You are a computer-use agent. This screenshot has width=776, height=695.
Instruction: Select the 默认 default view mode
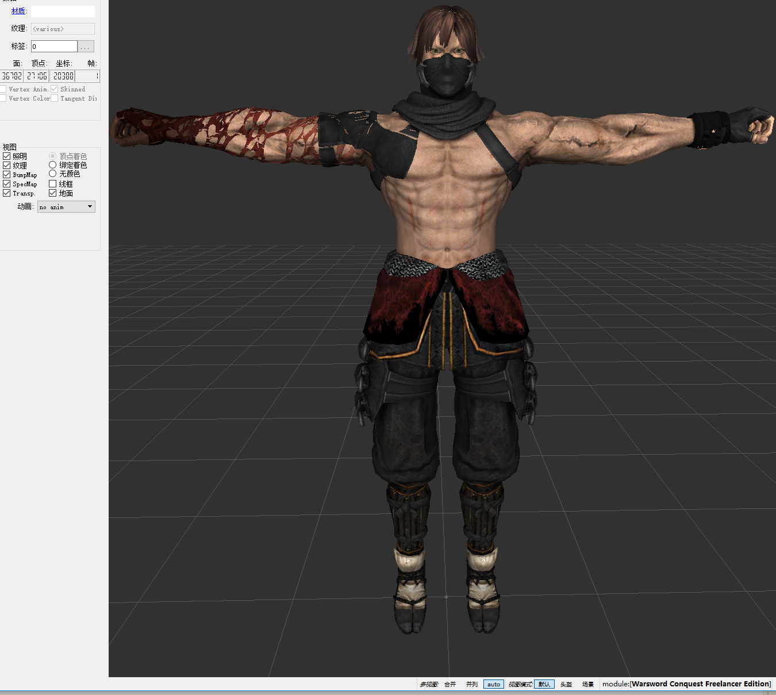pyautogui.click(x=544, y=684)
